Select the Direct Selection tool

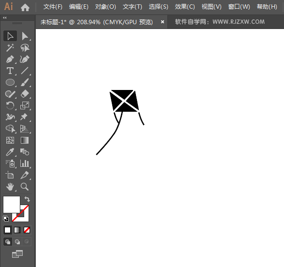tap(25, 36)
